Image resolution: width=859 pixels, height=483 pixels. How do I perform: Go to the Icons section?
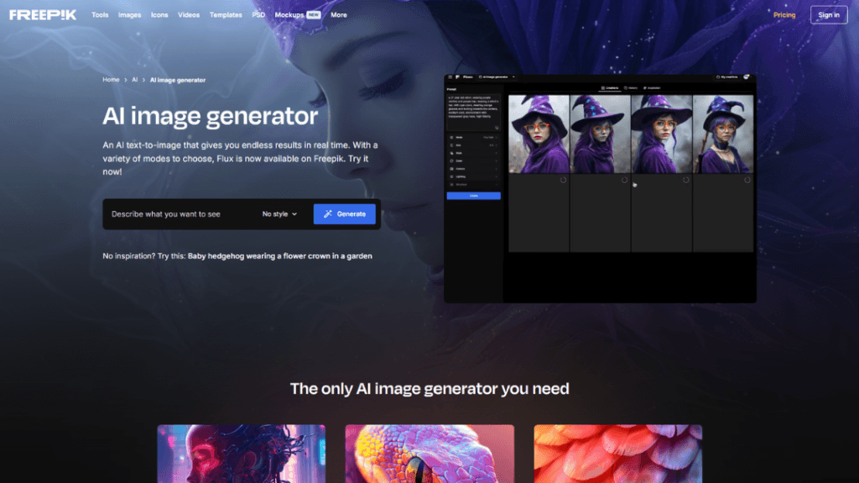click(x=159, y=15)
